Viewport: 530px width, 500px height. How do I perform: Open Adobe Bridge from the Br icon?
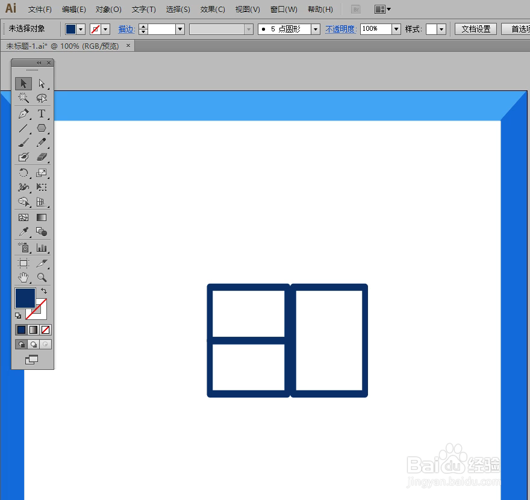[x=356, y=10]
